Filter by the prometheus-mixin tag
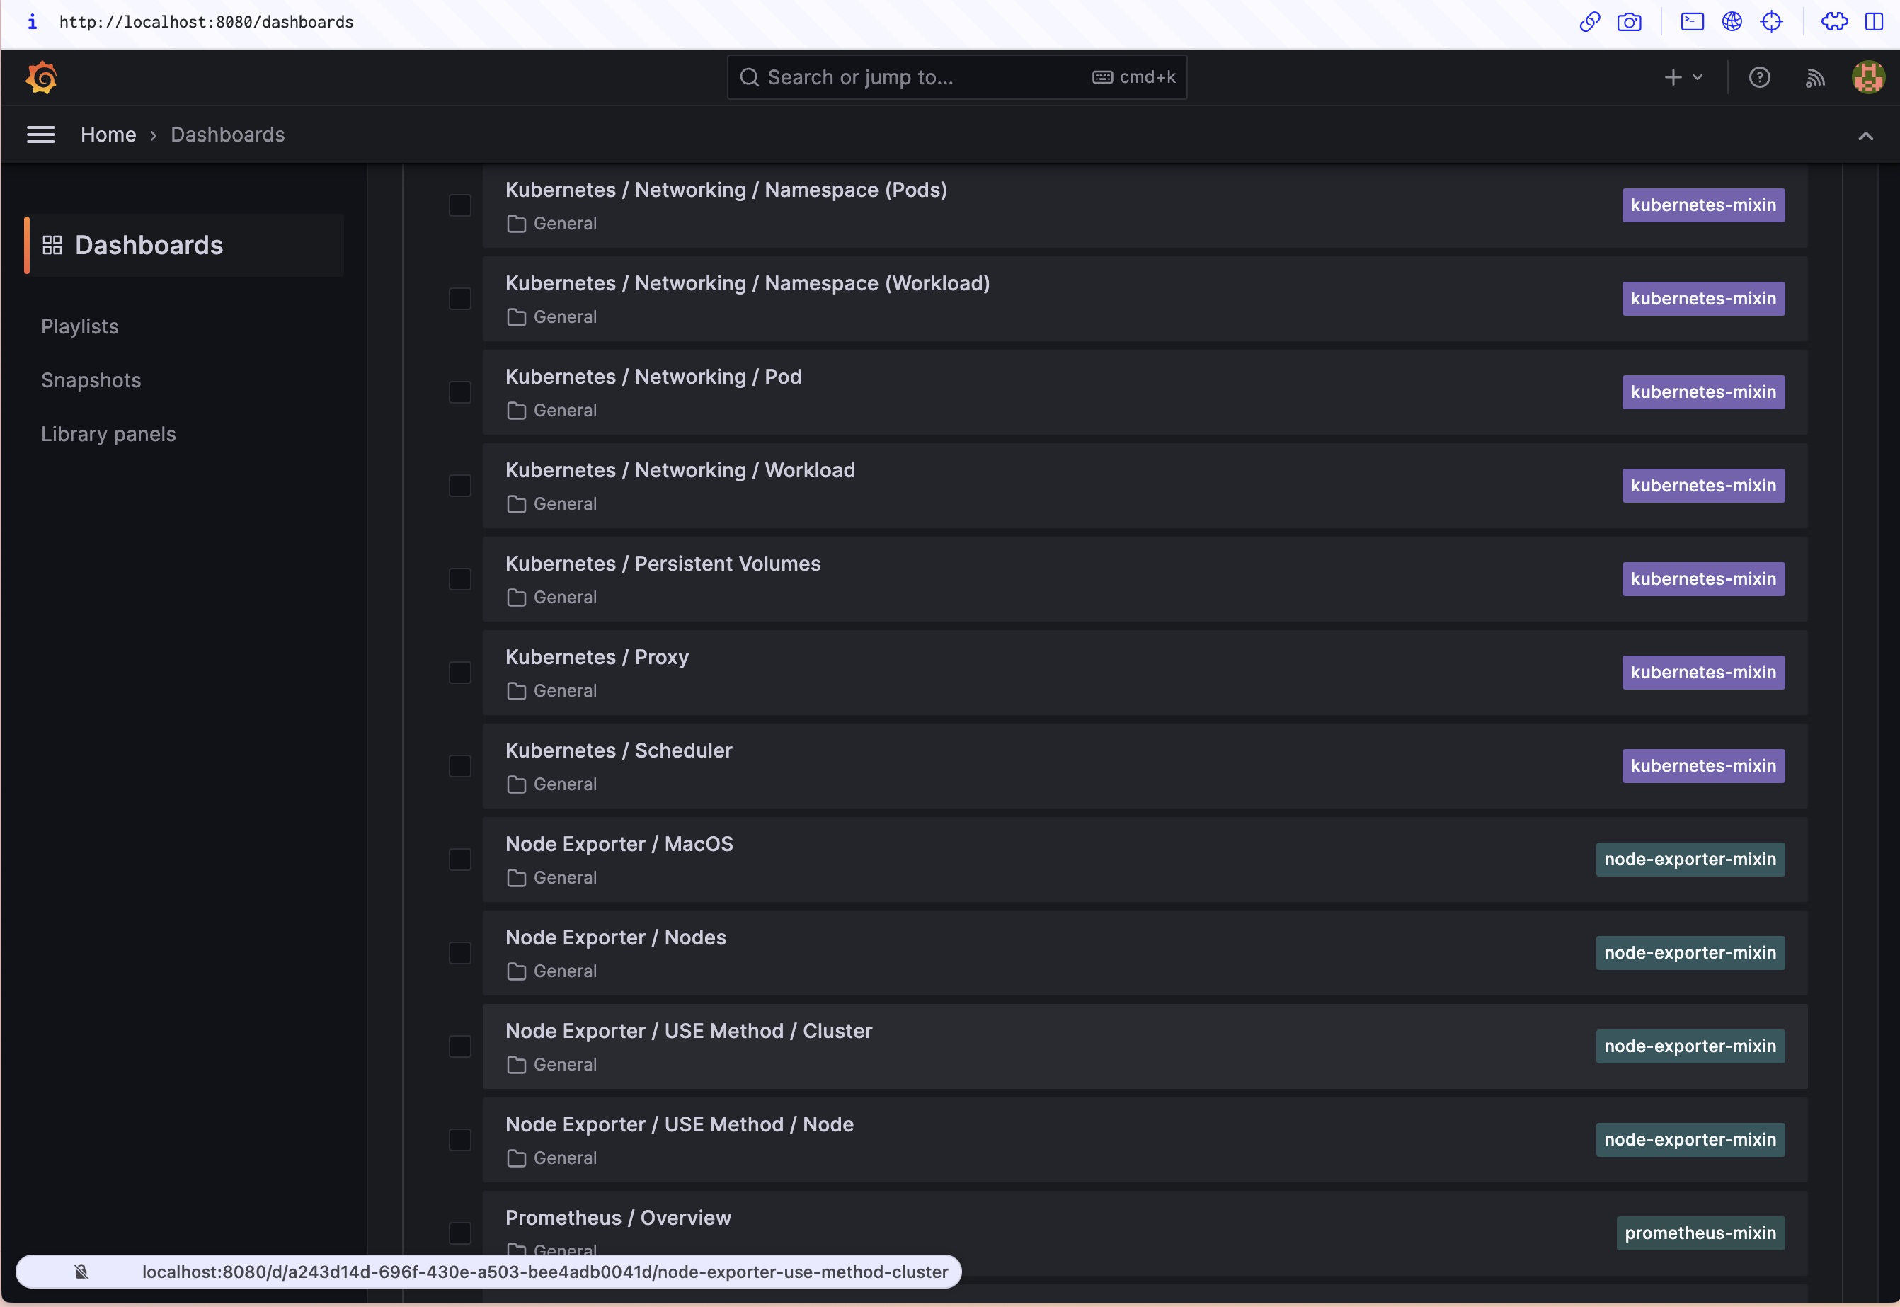The image size is (1900, 1307). pos(1700,1233)
